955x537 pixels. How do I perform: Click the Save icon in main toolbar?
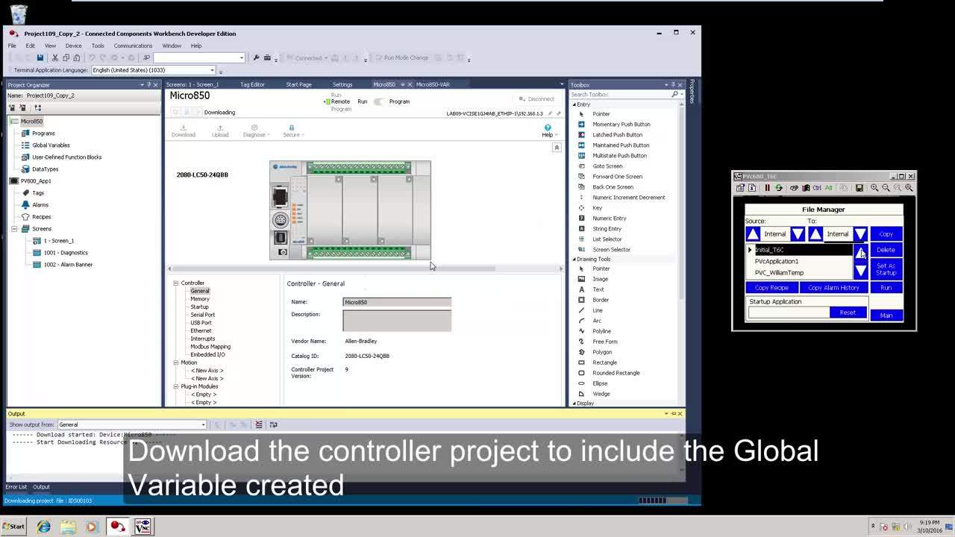(x=40, y=57)
